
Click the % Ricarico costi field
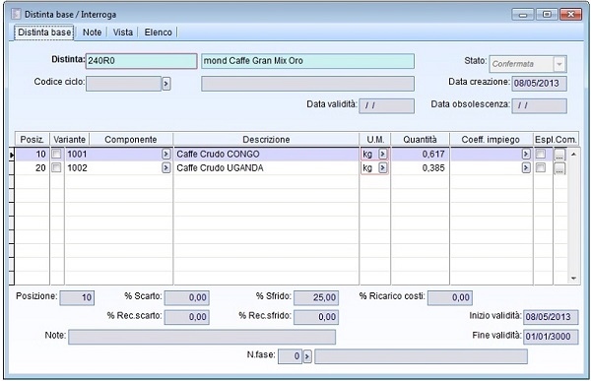click(x=450, y=297)
